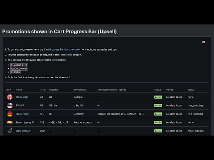Image resolution: width=214 pixels, height=160 pixels.
Task: Open the FS Germany promotion
Action: pos(23,114)
